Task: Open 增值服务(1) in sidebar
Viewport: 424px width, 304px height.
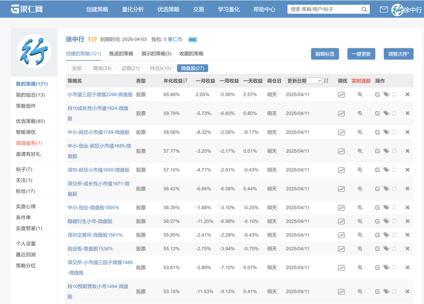Action: (x=29, y=143)
